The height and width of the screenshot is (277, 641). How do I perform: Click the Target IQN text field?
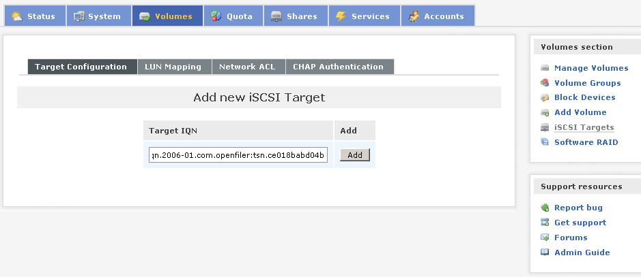pyautogui.click(x=238, y=155)
